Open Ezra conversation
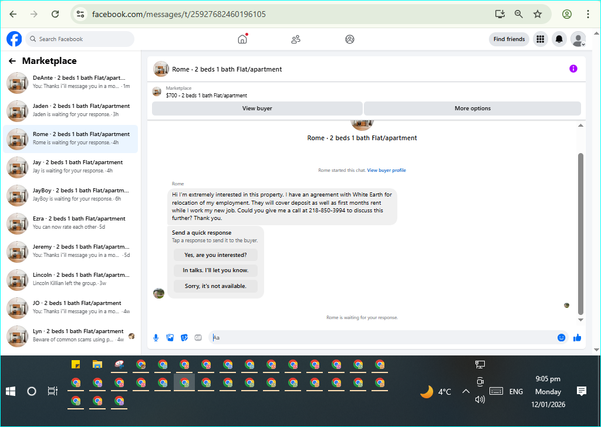 pyautogui.click(x=70, y=223)
